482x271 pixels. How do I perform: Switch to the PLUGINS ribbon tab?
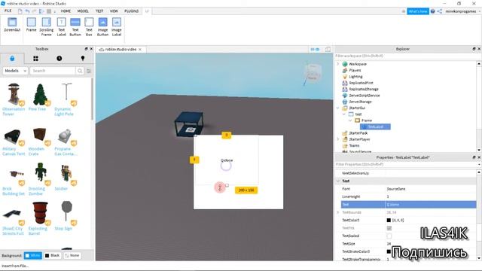tap(132, 11)
